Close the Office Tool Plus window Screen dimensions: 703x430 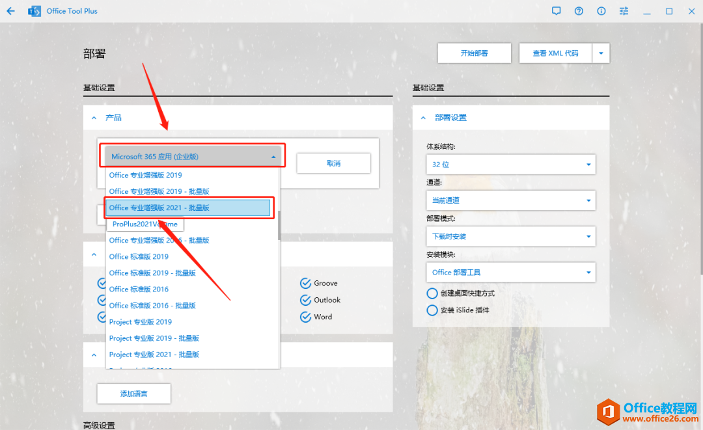pos(691,11)
